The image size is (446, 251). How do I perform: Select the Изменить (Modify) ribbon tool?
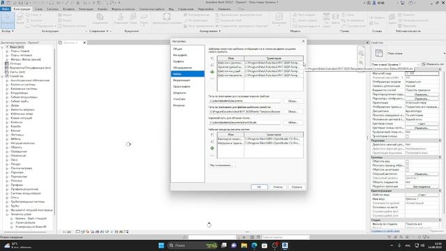(x=7, y=20)
